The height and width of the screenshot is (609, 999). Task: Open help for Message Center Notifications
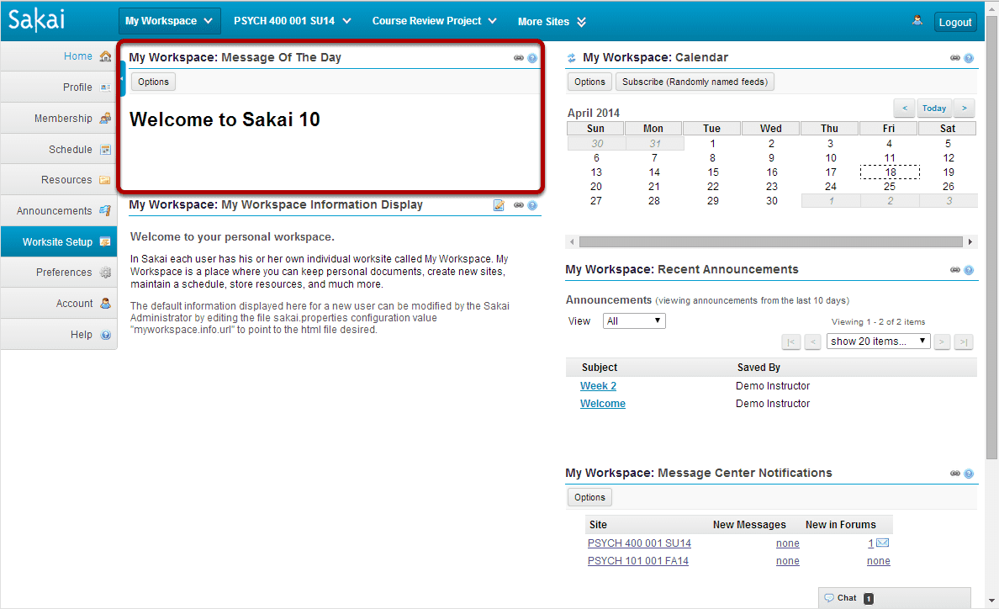pyautogui.click(x=969, y=474)
